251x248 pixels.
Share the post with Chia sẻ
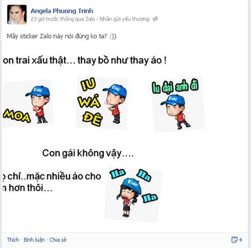(58, 240)
